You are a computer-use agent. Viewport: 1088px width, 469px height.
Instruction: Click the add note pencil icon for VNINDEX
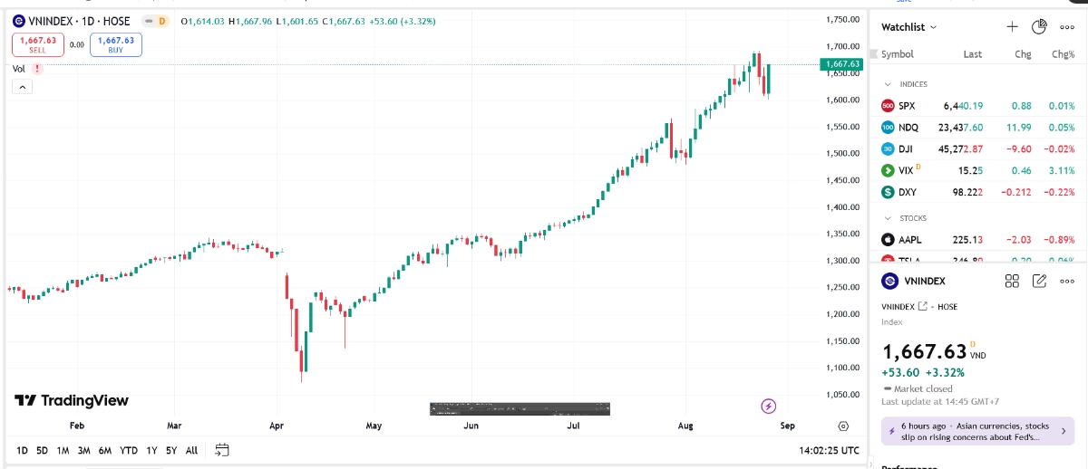pos(1040,281)
